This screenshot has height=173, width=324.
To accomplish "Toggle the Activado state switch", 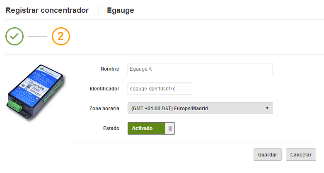I will click(151, 128).
